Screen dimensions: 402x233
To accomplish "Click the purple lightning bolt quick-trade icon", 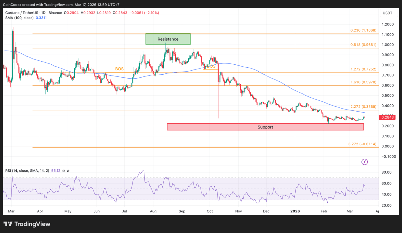I will tap(364, 162).
